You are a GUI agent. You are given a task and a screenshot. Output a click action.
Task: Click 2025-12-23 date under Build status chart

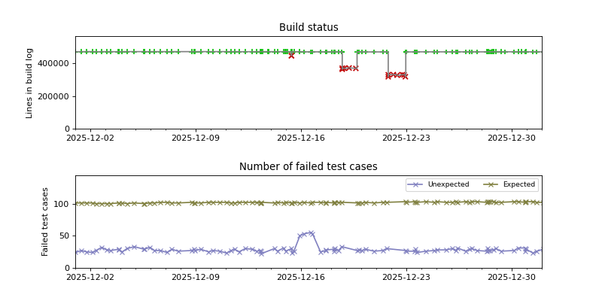point(406,138)
